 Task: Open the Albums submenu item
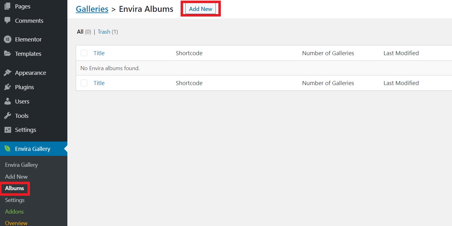pos(15,188)
